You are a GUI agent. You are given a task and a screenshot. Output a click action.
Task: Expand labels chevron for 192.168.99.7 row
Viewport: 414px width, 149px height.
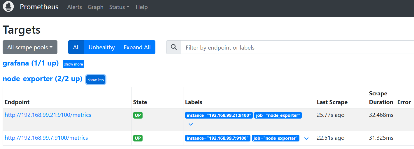[x=306, y=139]
